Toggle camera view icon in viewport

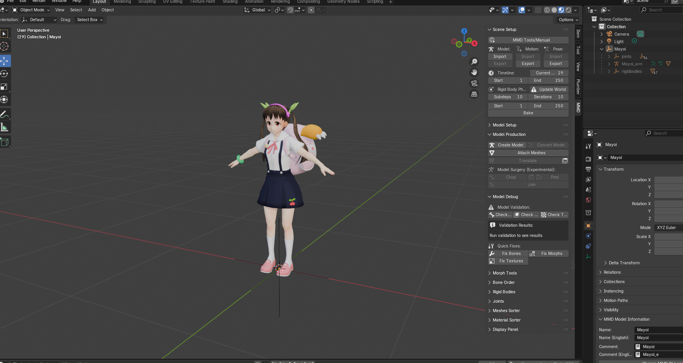(x=474, y=83)
